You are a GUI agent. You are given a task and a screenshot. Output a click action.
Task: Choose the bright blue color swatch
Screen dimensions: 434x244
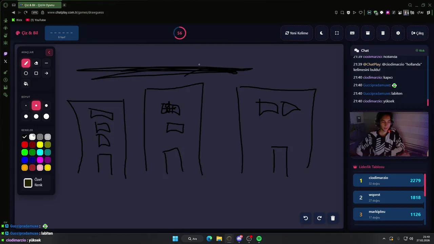[x=24, y=160]
